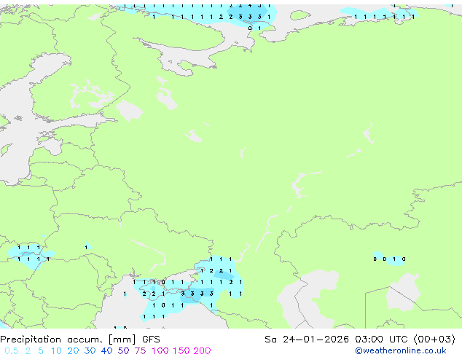
Task: Select the 20 mm legend value
Action: tap(73, 351)
